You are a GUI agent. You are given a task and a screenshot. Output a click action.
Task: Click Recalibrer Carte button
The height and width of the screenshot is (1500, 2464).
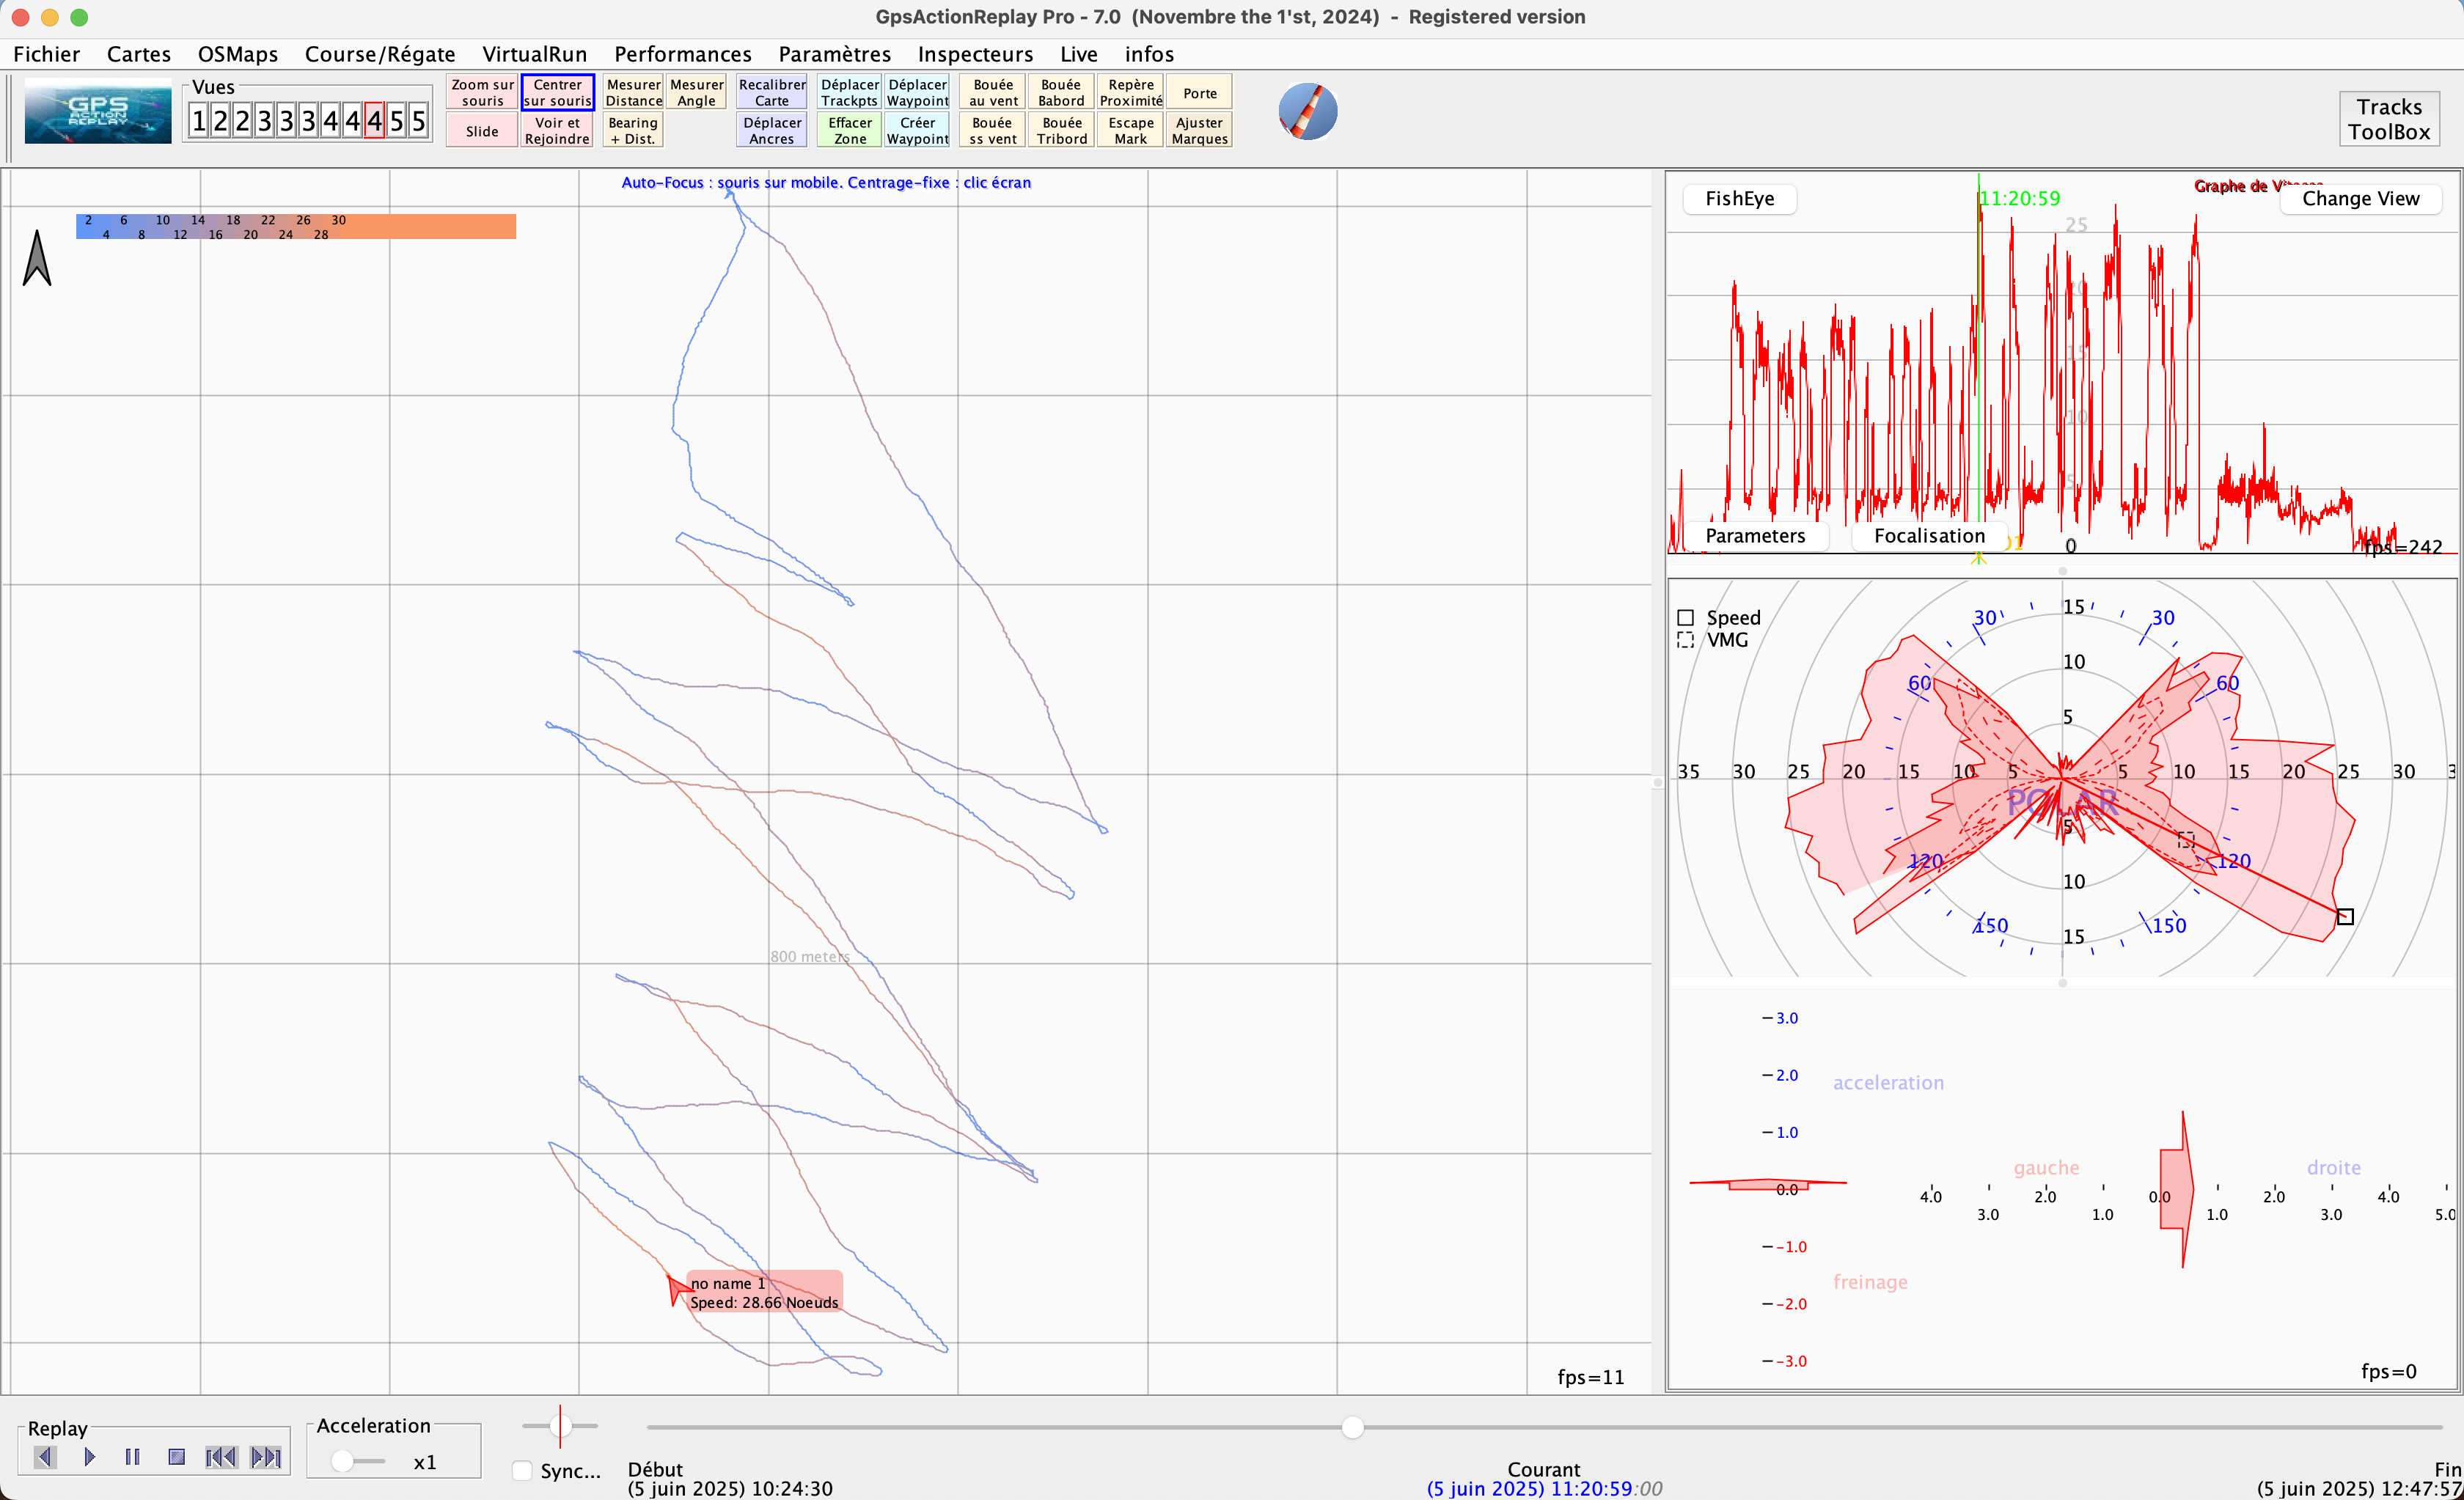(x=772, y=92)
